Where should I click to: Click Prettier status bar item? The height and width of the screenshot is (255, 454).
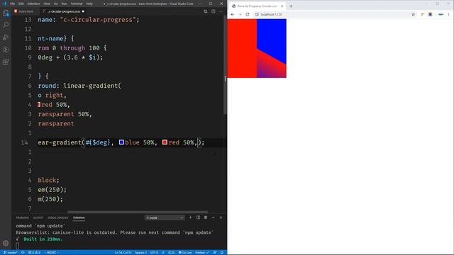click(201, 252)
